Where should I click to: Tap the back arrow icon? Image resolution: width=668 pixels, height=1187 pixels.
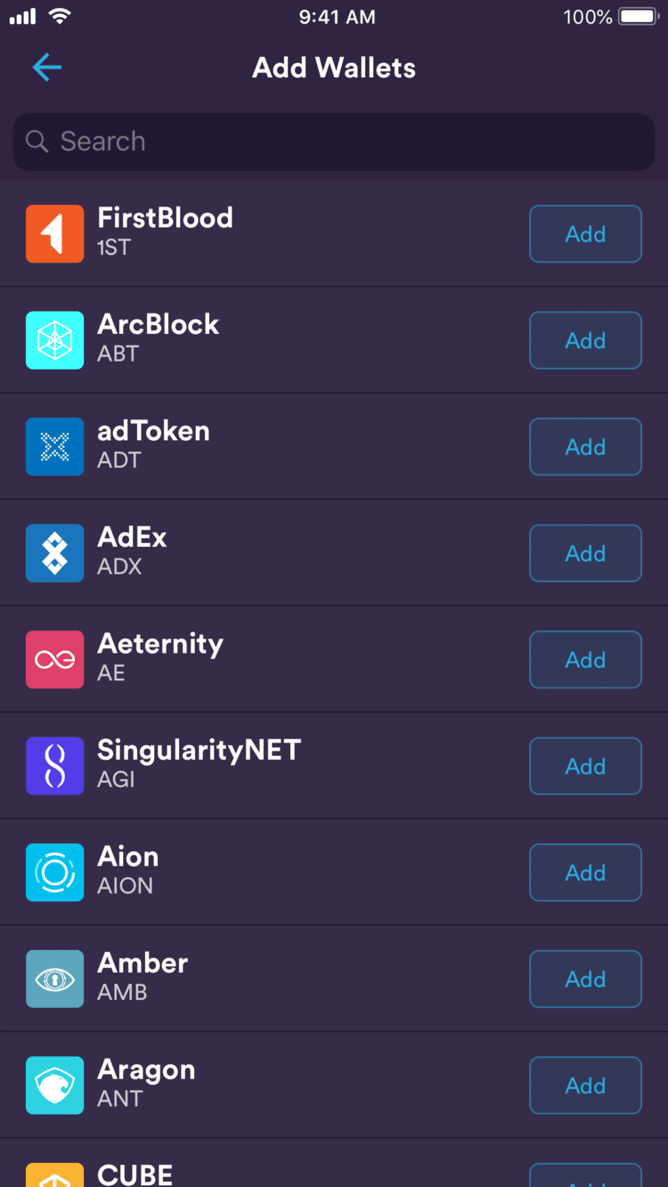tap(46, 68)
